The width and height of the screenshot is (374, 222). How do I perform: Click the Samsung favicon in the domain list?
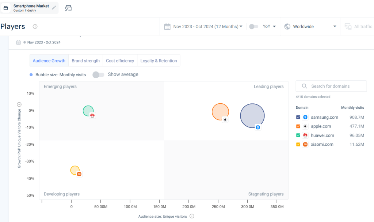(x=305, y=117)
